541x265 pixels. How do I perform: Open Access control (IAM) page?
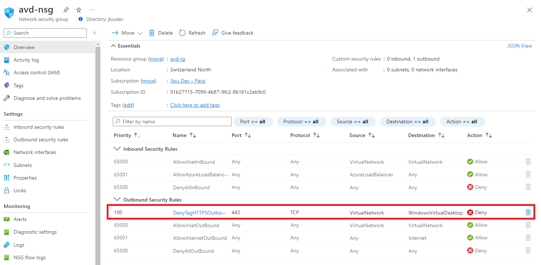click(x=37, y=72)
